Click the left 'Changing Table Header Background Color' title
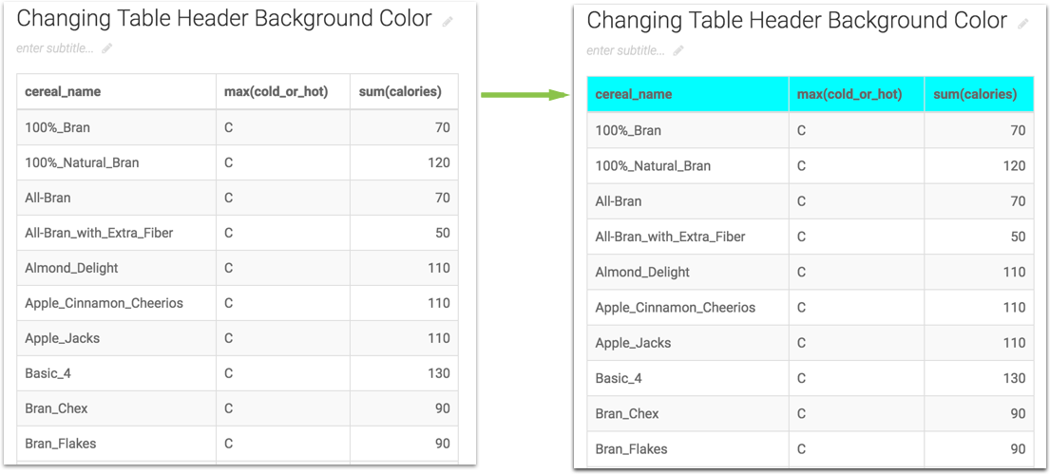 click(224, 19)
